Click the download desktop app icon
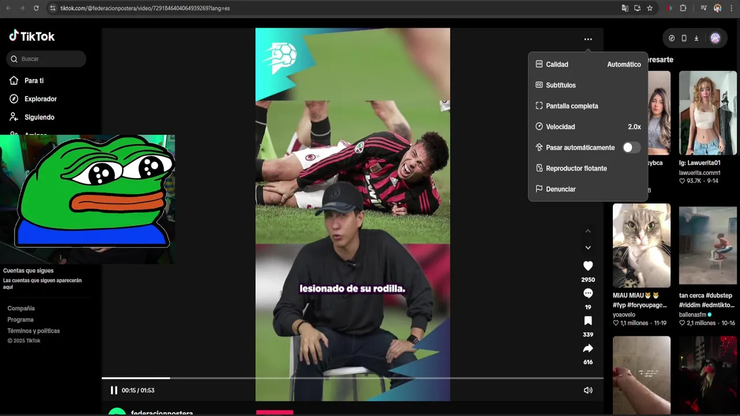This screenshot has width=740, height=416. (696, 38)
